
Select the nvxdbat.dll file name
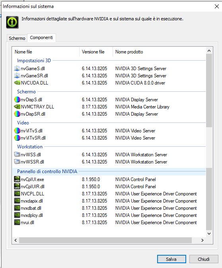coord(31,208)
